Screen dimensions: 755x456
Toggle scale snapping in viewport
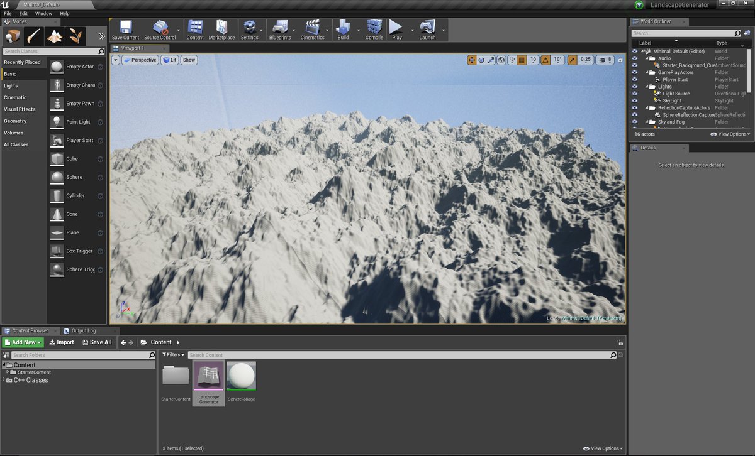(x=572, y=60)
